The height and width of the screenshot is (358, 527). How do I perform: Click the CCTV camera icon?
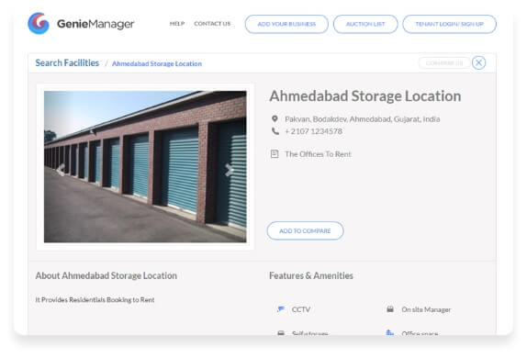click(281, 309)
